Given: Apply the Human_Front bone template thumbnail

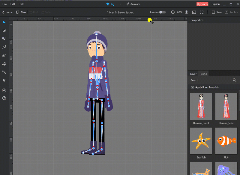Looking at the screenshot, I should [x=201, y=106].
